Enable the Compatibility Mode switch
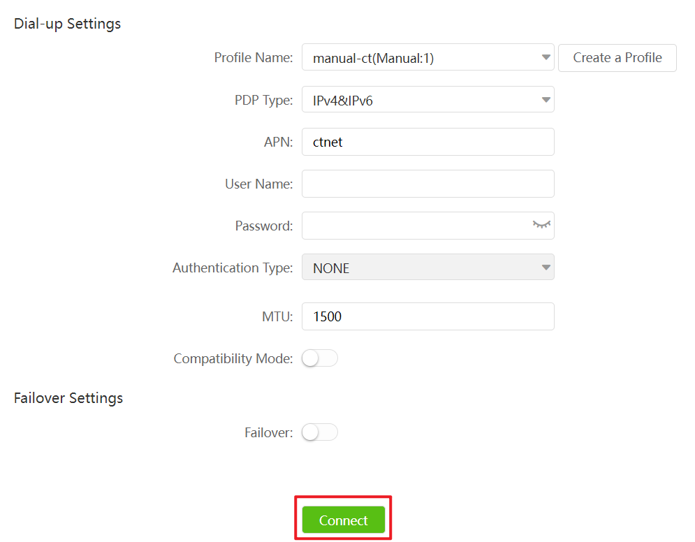The height and width of the screenshot is (542, 695). (319, 358)
